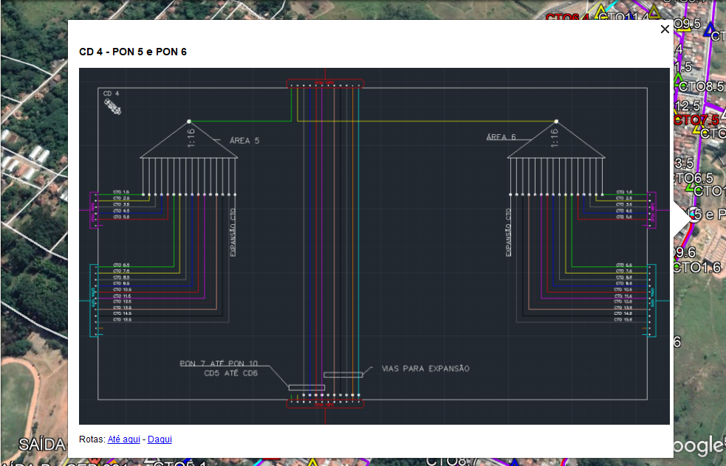Open the "Até aqui" route link
Screen dimensions: 726x466
click(x=124, y=439)
